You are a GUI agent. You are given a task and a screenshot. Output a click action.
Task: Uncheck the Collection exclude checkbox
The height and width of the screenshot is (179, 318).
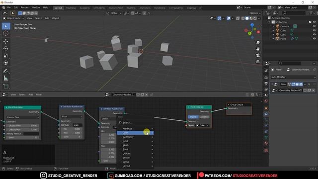(x=310, y=22)
